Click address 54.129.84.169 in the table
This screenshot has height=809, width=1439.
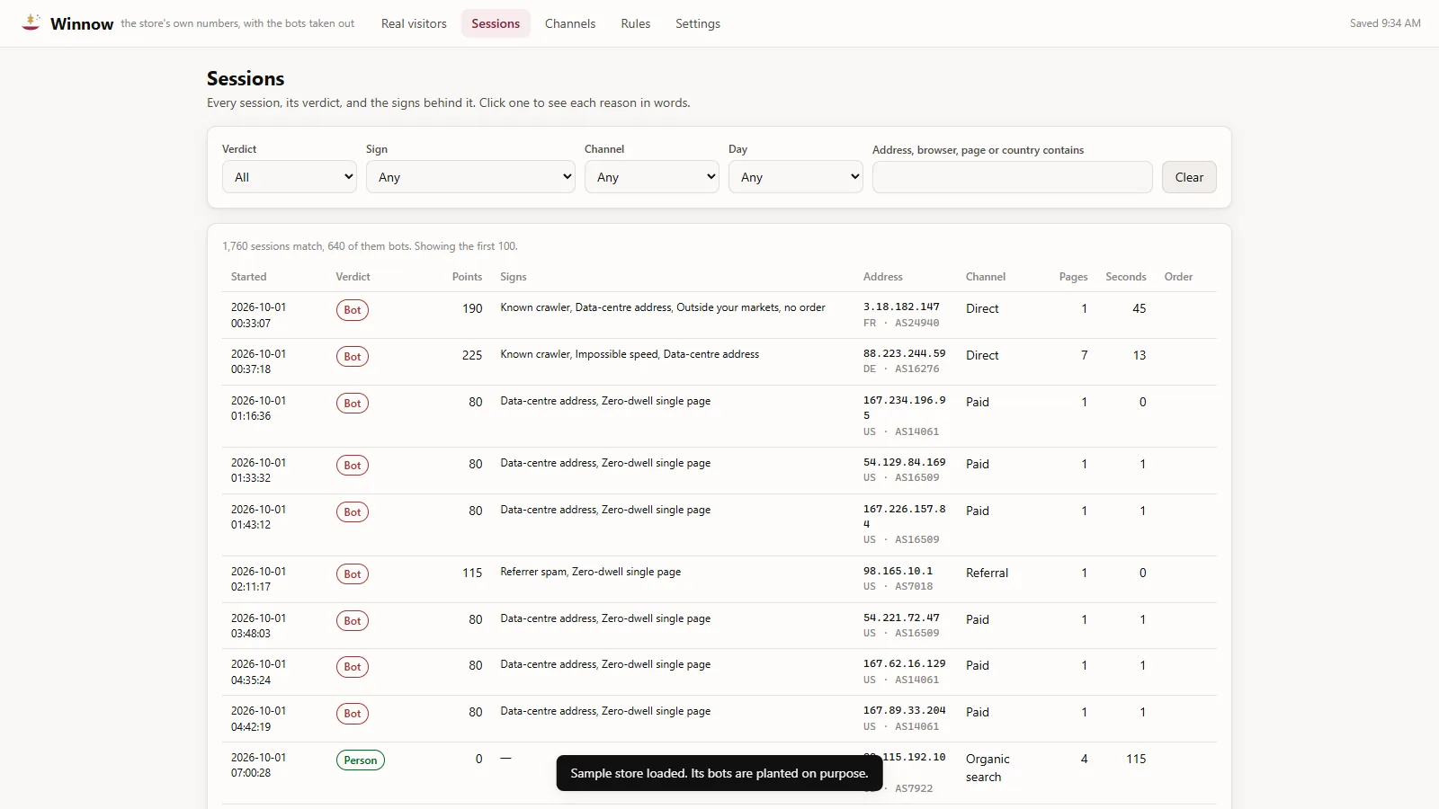point(905,462)
